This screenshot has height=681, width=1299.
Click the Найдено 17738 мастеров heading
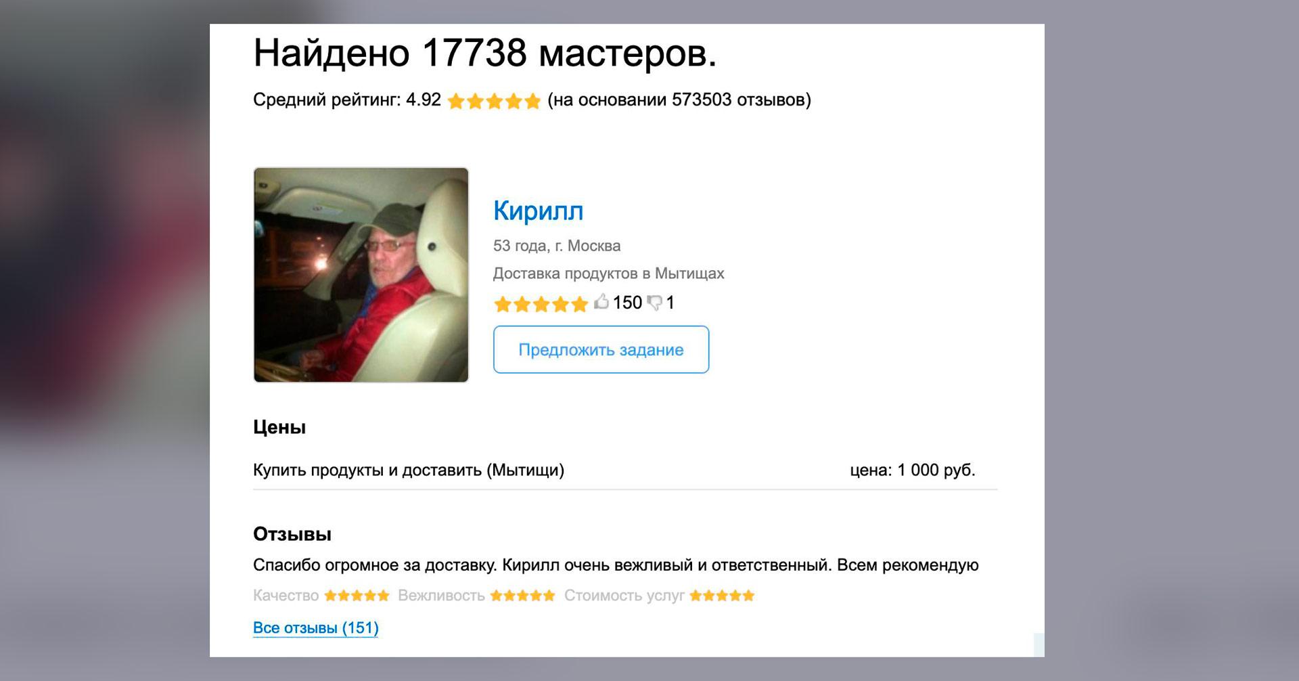(485, 53)
